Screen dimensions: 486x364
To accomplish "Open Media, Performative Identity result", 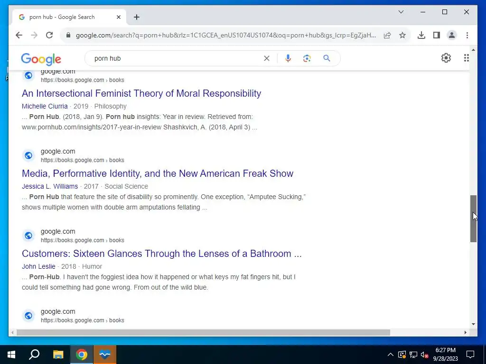I will [158, 173].
